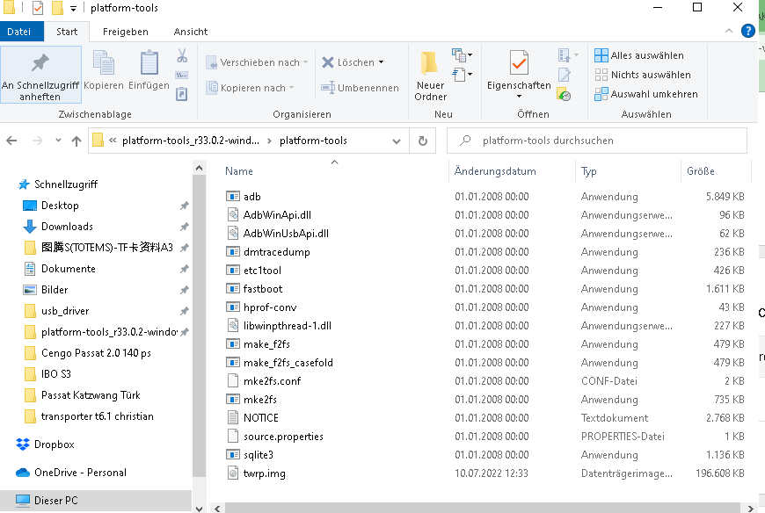Collapse the ribbon with the chevron
The image size is (765, 513).
click(x=729, y=31)
